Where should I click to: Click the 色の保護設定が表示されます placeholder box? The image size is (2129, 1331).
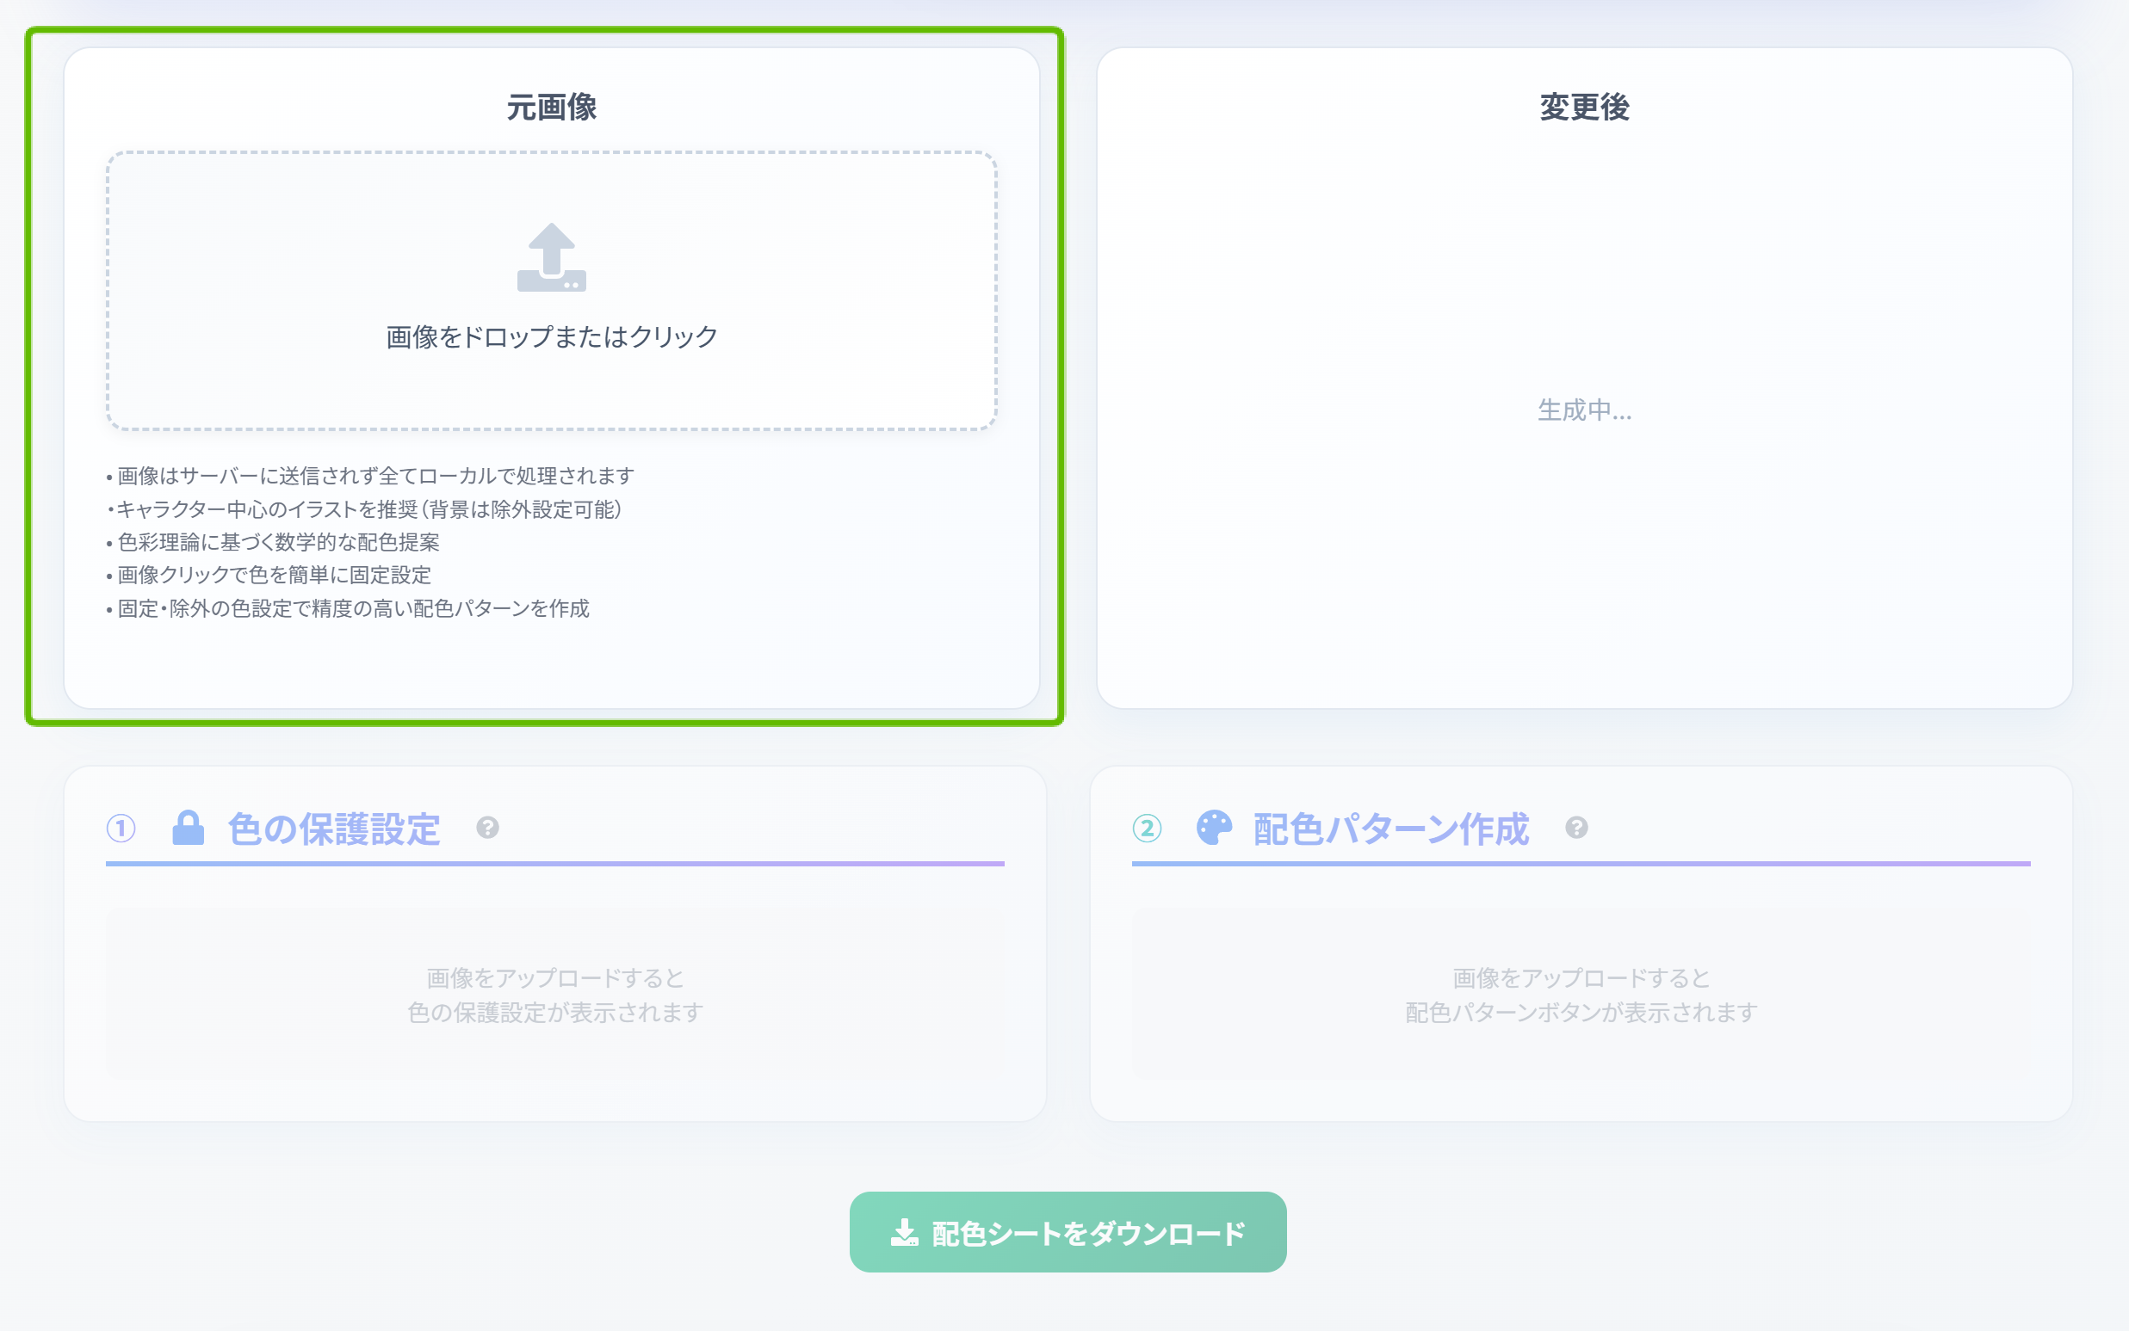(x=555, y=995)
